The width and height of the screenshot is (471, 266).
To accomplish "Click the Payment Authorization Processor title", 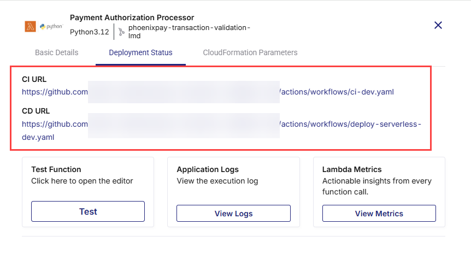I will coord(132,17).
